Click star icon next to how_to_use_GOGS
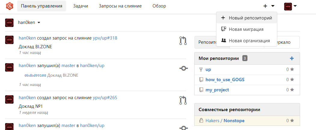 [292, 80]
